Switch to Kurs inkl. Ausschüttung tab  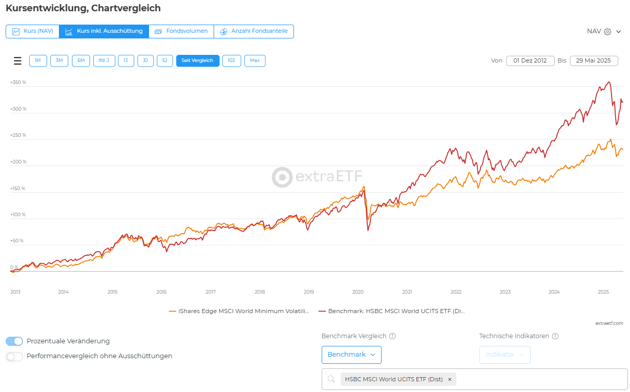104,31
